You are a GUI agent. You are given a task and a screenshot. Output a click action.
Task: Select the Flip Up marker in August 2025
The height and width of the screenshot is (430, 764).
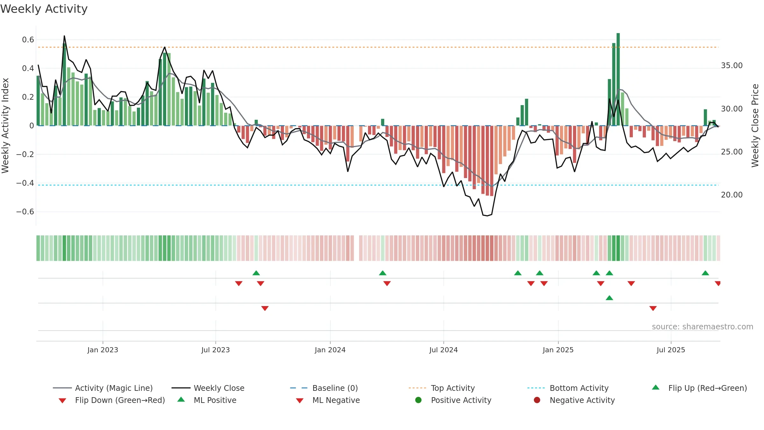click(705, 273)
